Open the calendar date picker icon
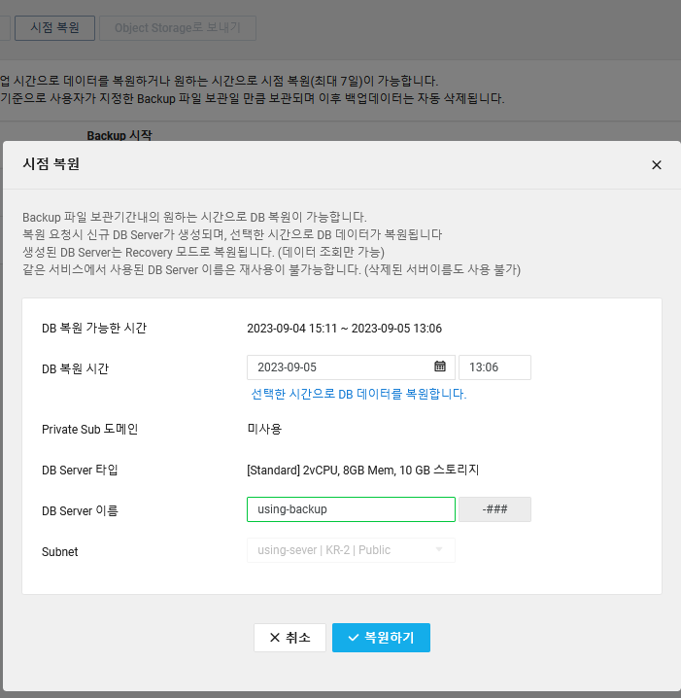Screen dimensions: 681x698 tap(439, 366)
